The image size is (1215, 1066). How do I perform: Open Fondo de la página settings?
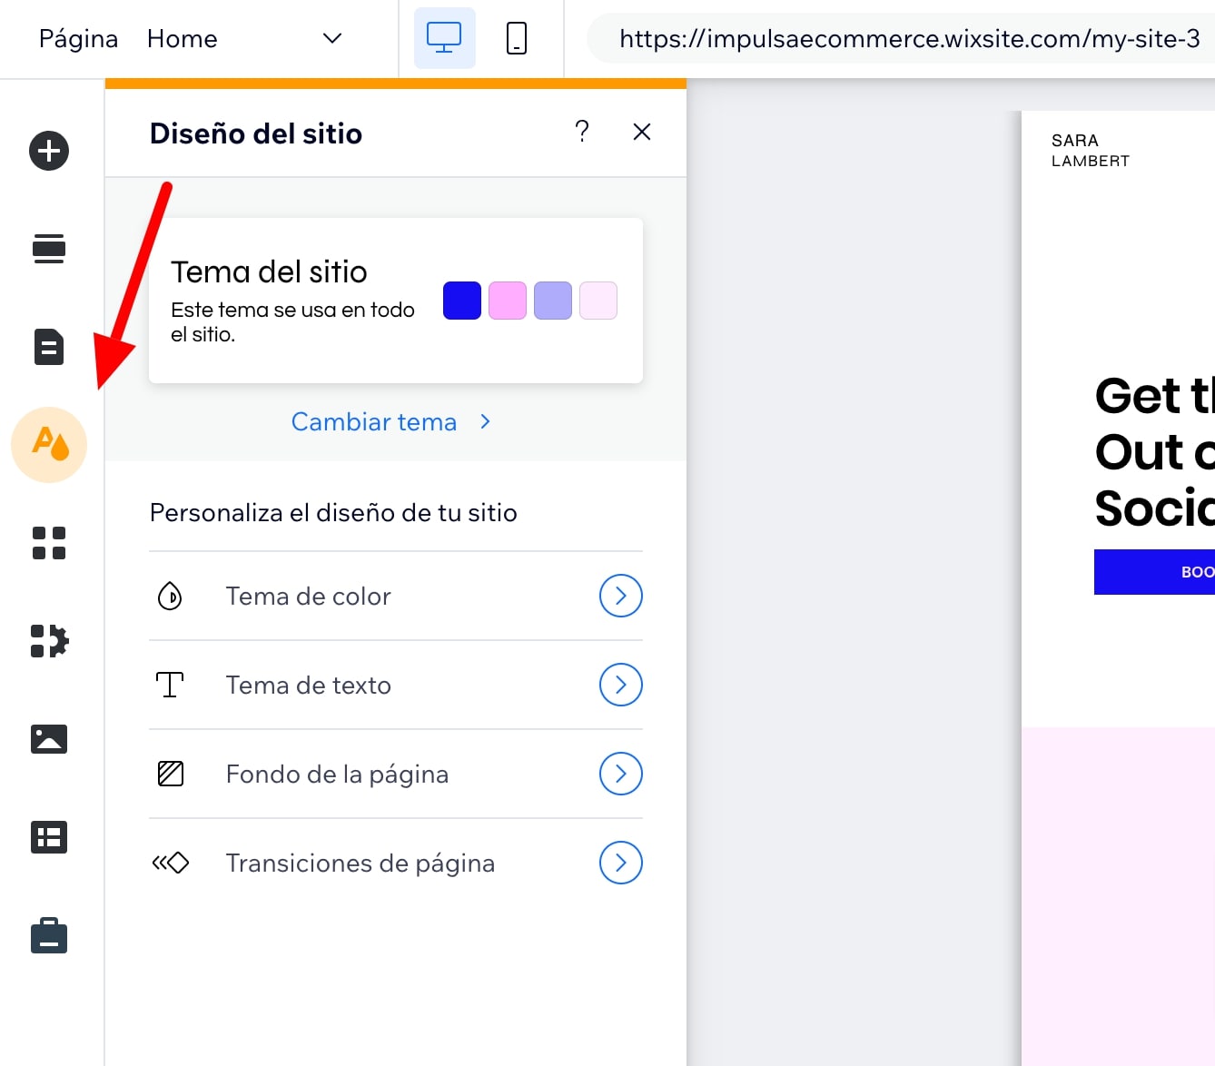tap(620, 774)
